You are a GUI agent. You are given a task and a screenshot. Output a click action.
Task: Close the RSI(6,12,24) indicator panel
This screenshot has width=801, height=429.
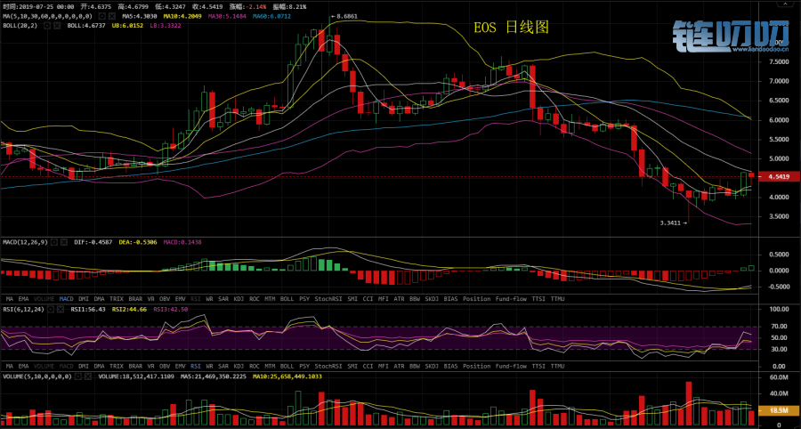(61, 309)
